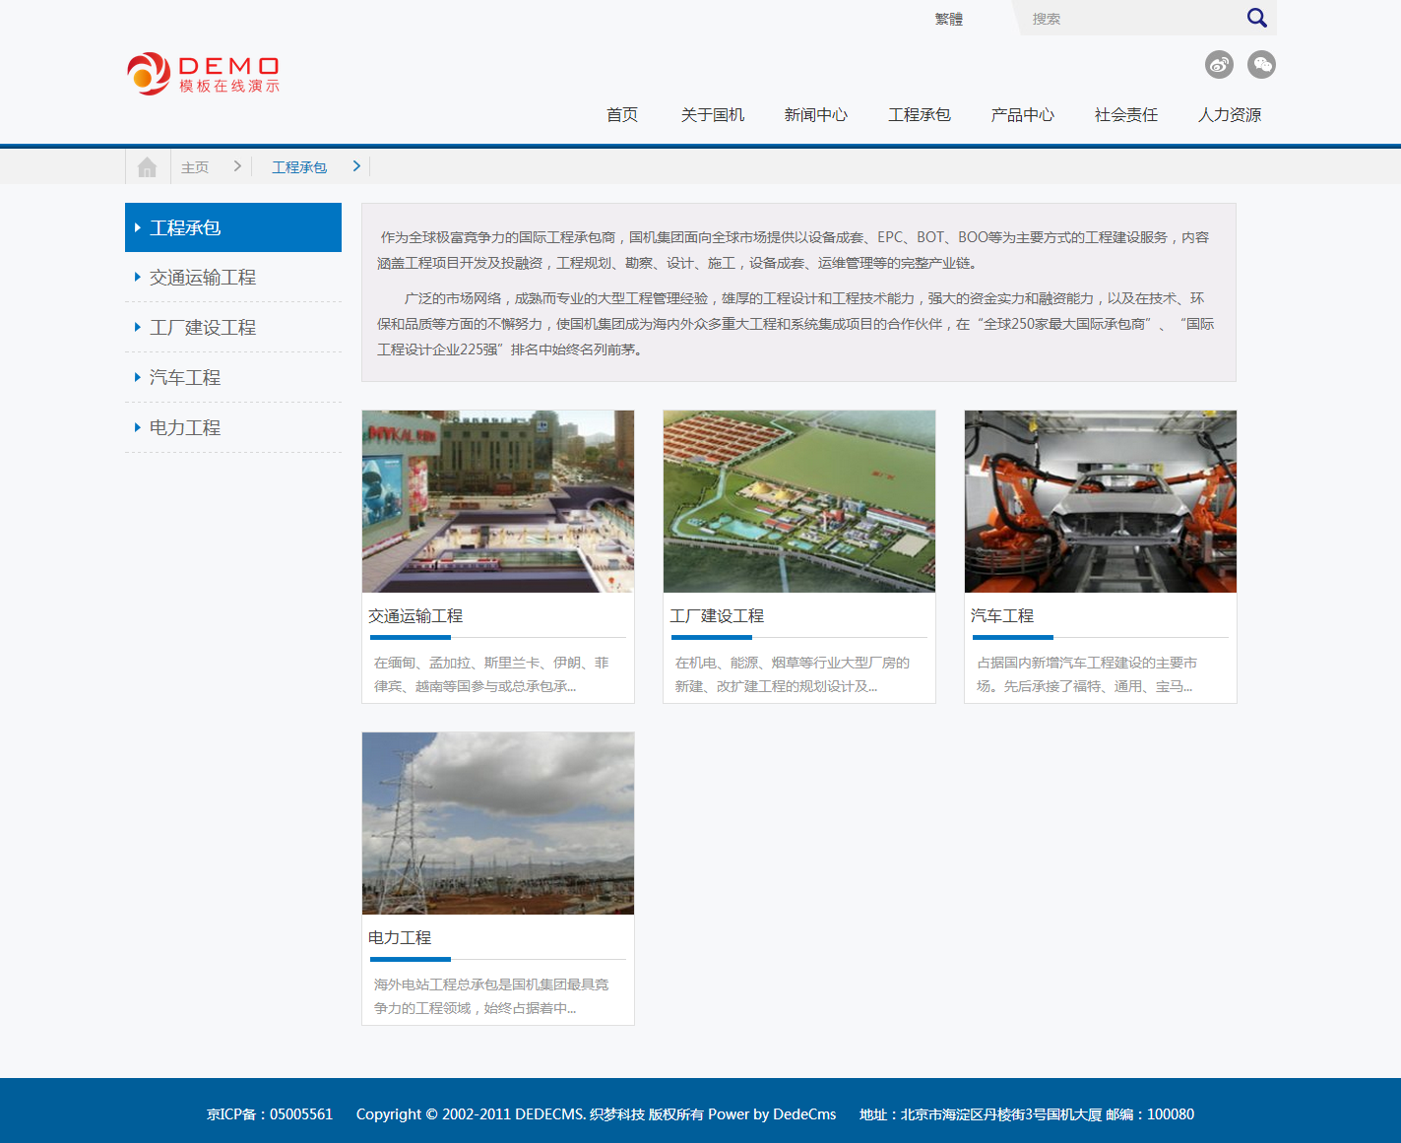Select 交通运输工程 in the sidebar
Viewport: 1401px width, 1143px height.
point(202,278)
